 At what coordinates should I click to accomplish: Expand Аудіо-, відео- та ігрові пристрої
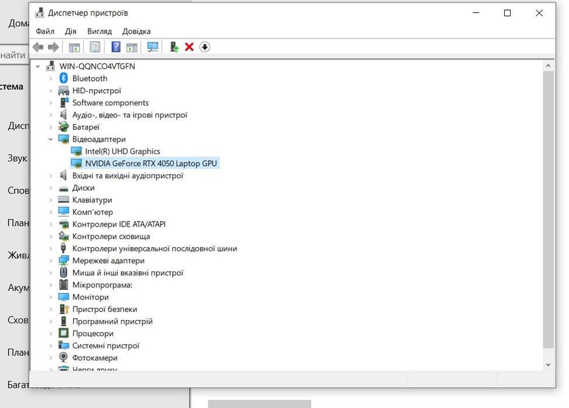(51, 115)
